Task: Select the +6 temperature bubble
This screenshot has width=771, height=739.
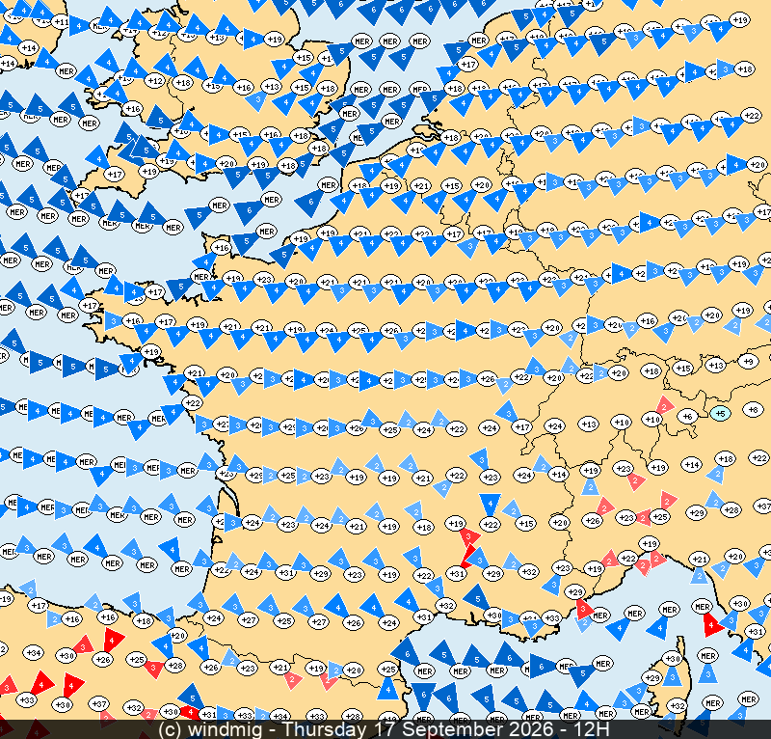Action: 687,417
